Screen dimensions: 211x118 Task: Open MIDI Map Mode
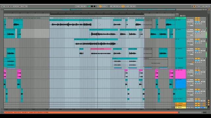coord(201,6)
